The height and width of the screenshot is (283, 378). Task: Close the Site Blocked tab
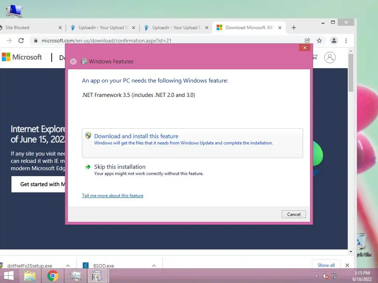click(60, 28)
